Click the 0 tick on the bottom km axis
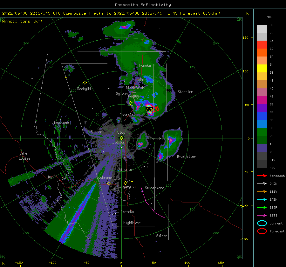This screenshot has height=267, width=286. 121,263
